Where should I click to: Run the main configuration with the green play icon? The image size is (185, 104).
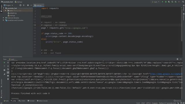pos(162,2)
